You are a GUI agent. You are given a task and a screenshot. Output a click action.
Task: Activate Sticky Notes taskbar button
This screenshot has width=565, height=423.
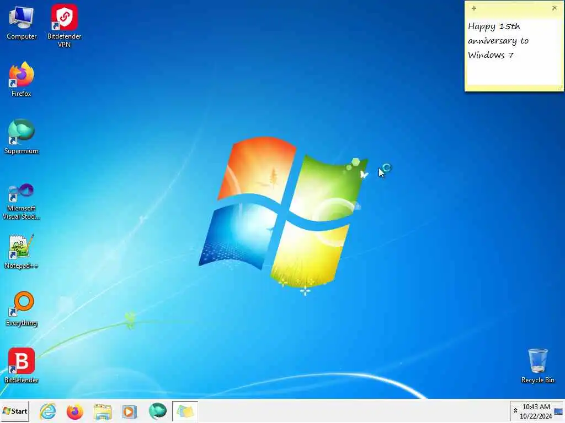pos(185,411)
